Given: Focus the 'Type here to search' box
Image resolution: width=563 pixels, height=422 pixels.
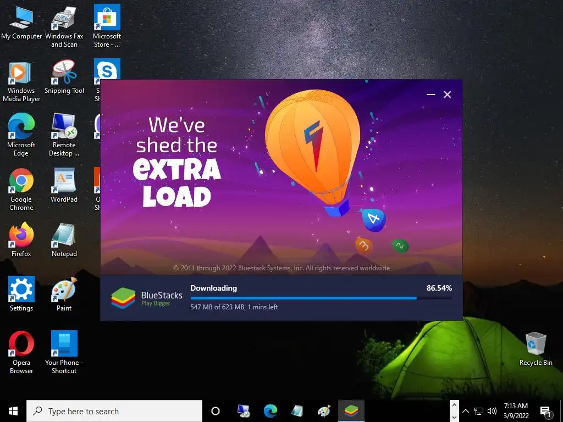Looking at the screenshot, I should click(114, 411).
